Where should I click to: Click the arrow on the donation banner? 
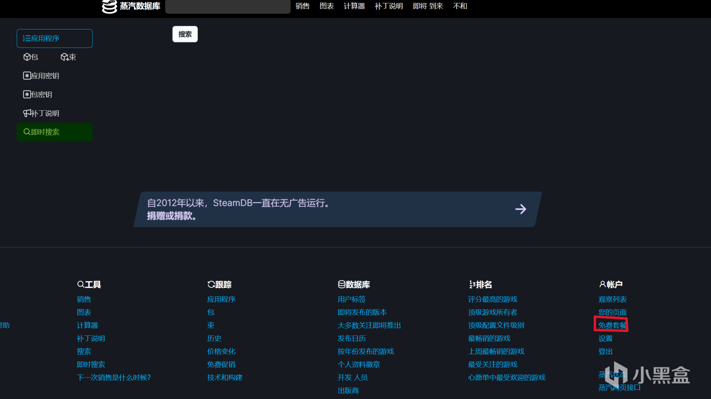tap(521, 209)
